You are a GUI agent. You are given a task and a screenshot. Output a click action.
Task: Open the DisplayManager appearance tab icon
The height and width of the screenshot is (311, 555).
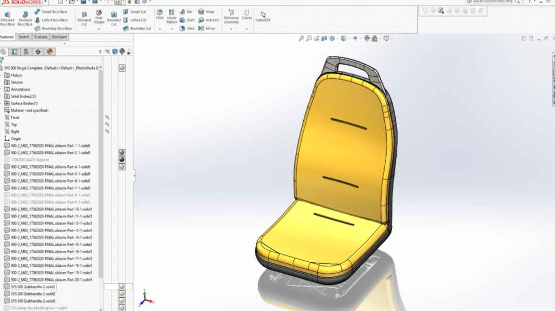tap(50, 51)
